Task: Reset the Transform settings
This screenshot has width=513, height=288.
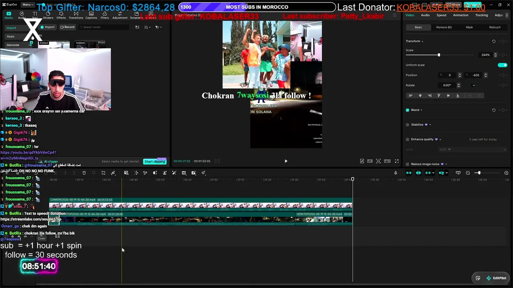Action: coord(494,41)
